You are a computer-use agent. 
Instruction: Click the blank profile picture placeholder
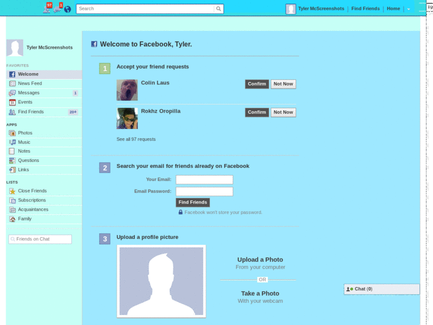tap(161, 281)
